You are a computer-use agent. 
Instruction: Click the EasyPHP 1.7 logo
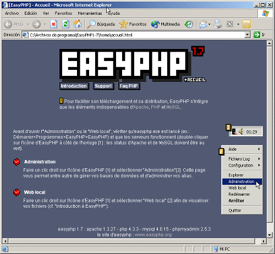coord(133,64)
